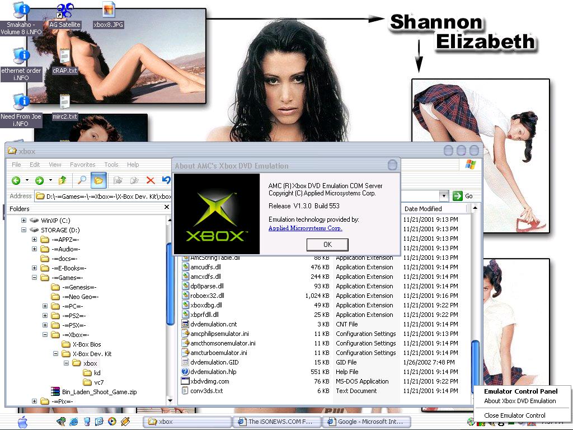Select the AG Satellite desktop shortcut
The image size is (573, 430).
click(65, 15)
